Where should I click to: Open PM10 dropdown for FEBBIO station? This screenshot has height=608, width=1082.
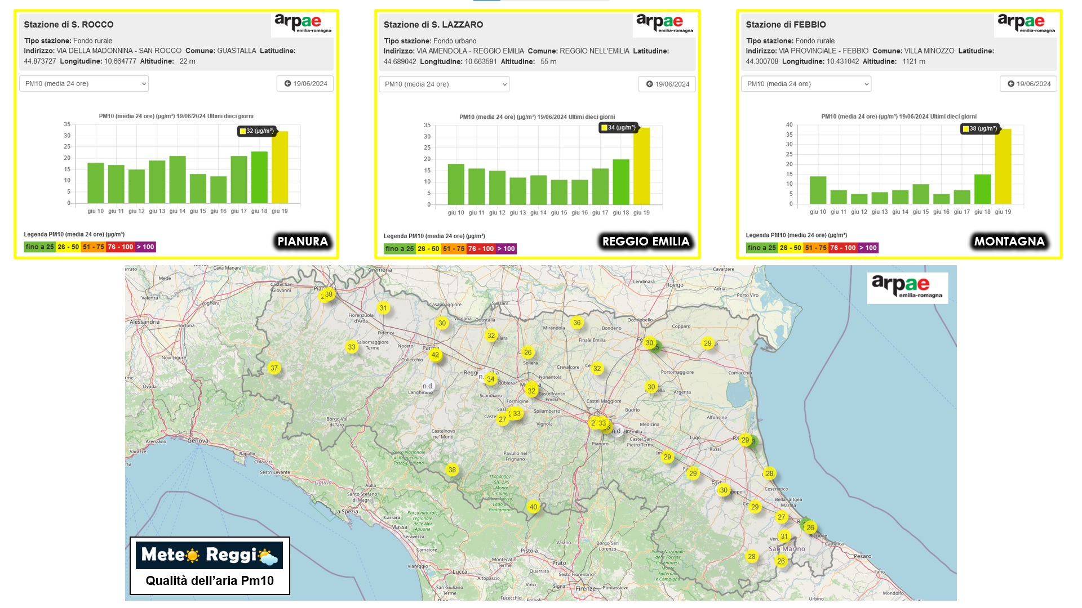(x=806, y=84)
